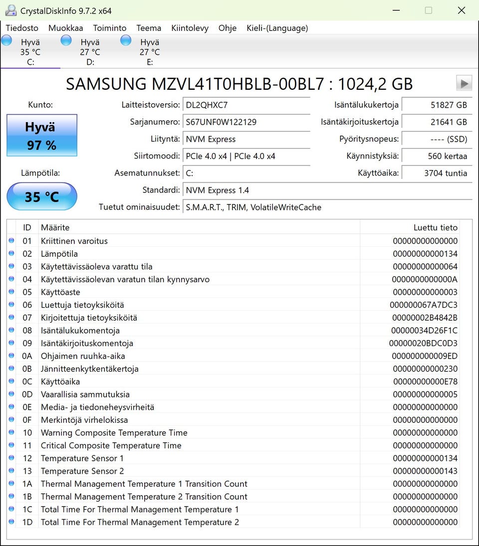This screenshot has width=479, height=546.
Task: Click the Asematunnukset field C:
Action: coord(246,173)
